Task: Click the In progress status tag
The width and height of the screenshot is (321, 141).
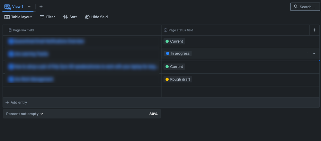Action: (x=178, y=54)
